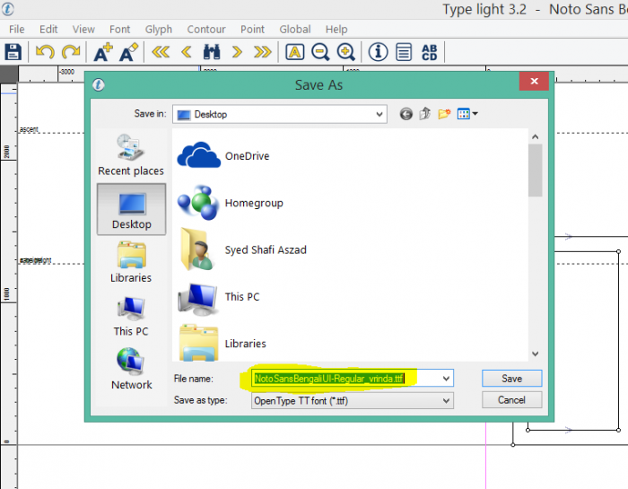Screen dimensions: 628x489
Task: Redo with the toolbar redo arrow
Action: coord(71,52)
